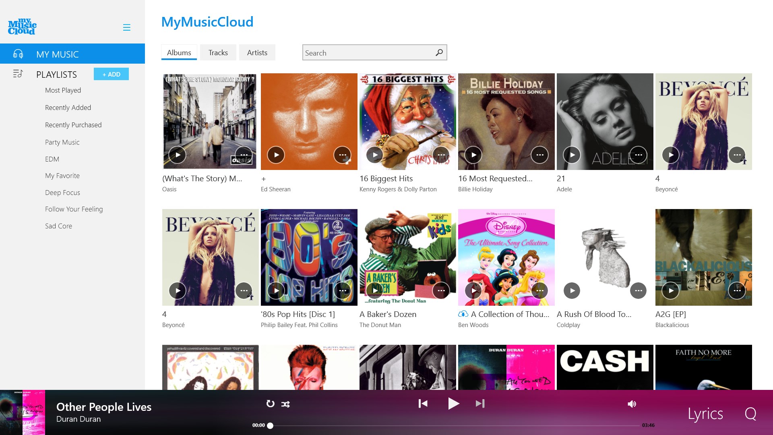Screen dimensions: 773x435
Task: Play the Disney Collection album
Action: (473, 290)
